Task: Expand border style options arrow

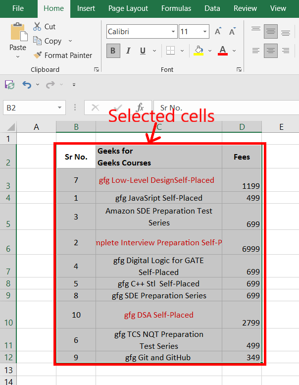Action: click(182, 51)
